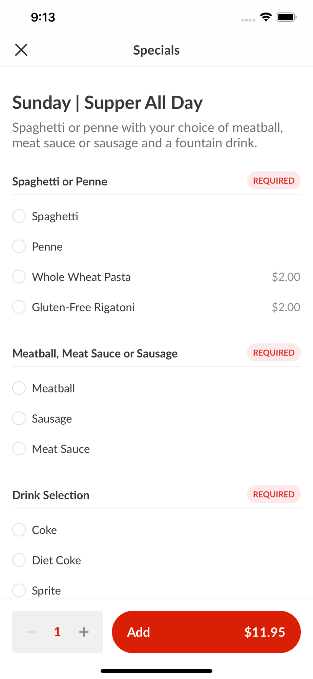
Task: Choose the Penne pasta option
Action: tap(19, 246)
